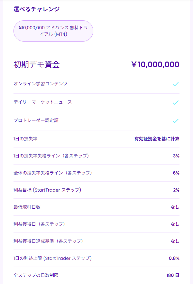The height and width of the screenshot is (284, 193).
Task: Click the プロトレーダー認定証 row label
Action: tap(36, 120)
